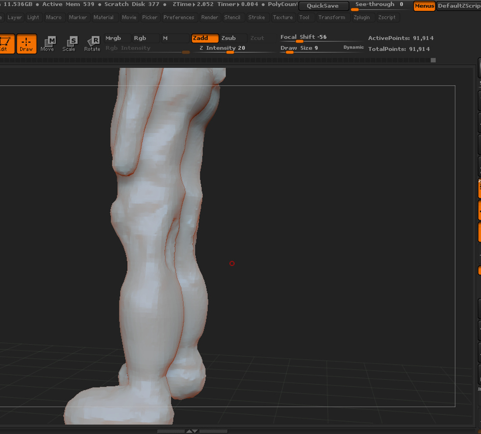This screenshot has height=434, width=481.
Task: Select the Move tool icon
Action: tap(48, 44)
